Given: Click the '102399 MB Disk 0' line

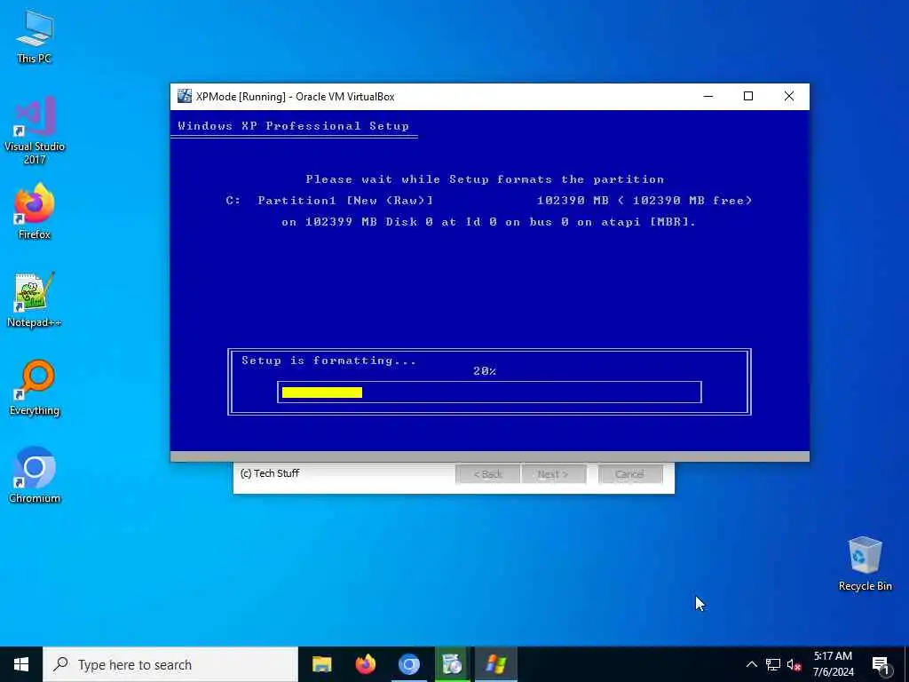Looking at the screenshot, I should (488, 222).
